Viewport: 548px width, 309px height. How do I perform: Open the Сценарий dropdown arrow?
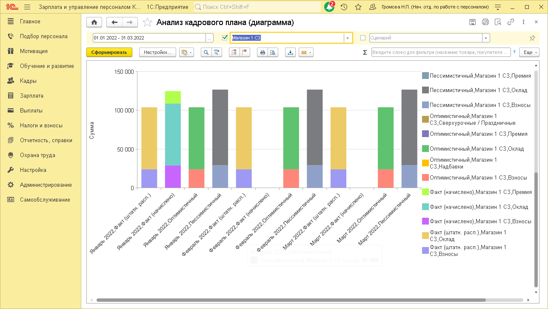[x=486, y=38]
